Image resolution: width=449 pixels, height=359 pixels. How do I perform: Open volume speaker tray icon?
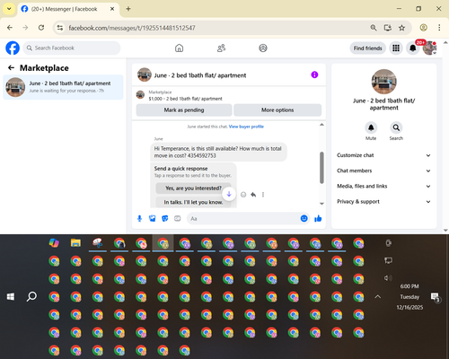(x=388, y=278)
